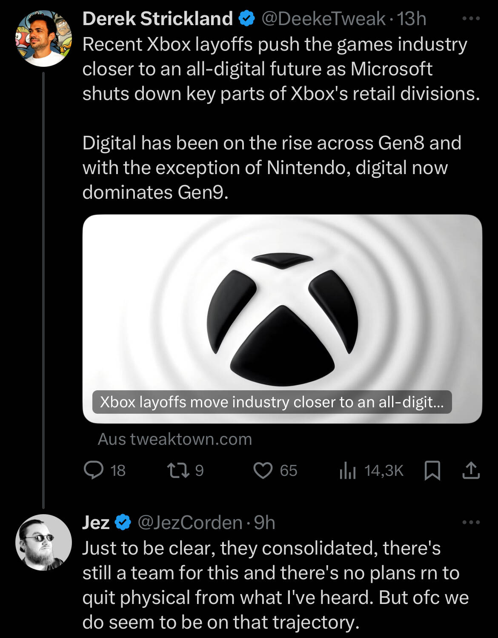Viewport: 498px width, 638px height.
Task: Visit the tweaktown.com source link
Action: pyautogui.click(x=175, y=439)
